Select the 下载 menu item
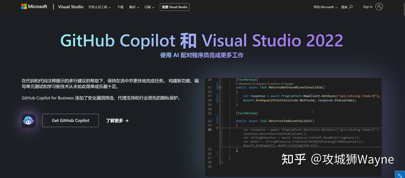The image size is (405, 178). [120, 7]
